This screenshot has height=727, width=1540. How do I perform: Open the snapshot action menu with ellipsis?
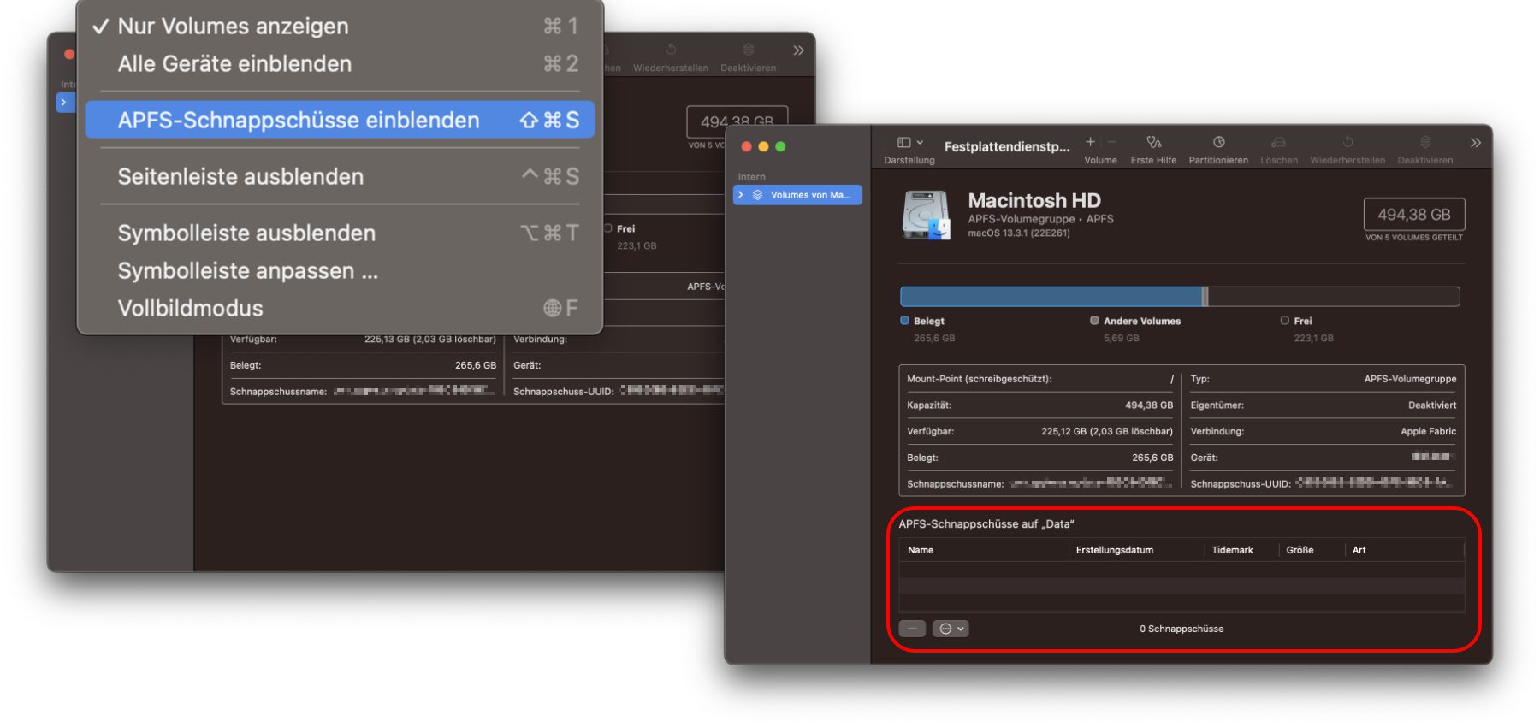pos(951,629)
